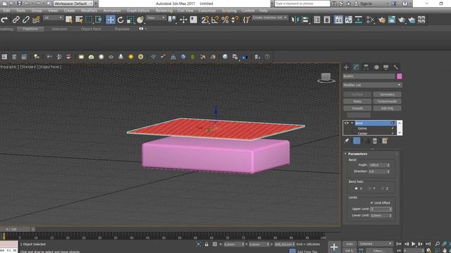This screenshot has width=451, height=253.
Task: Open the Modifiers menu
Action: (89, 11)
